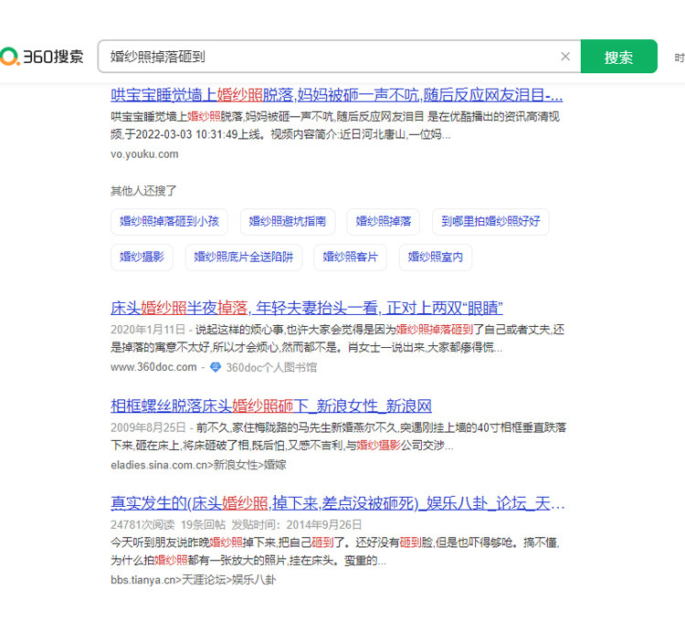Select related search 婚纱照摄影
This screenshot has width=685, height=621.
click(x=142, y=258)
